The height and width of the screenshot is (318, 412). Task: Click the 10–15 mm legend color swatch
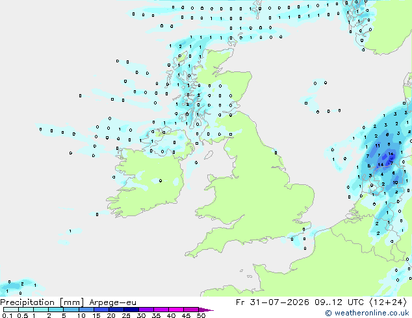point(86,310)
